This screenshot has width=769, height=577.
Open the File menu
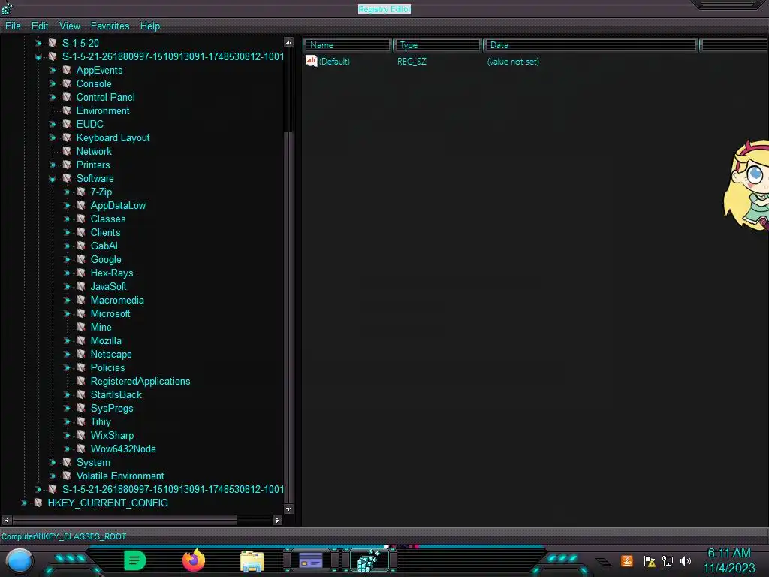13,26
